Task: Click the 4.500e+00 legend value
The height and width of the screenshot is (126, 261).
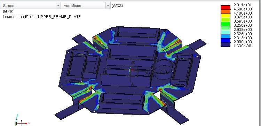Action: pos(243,9)
